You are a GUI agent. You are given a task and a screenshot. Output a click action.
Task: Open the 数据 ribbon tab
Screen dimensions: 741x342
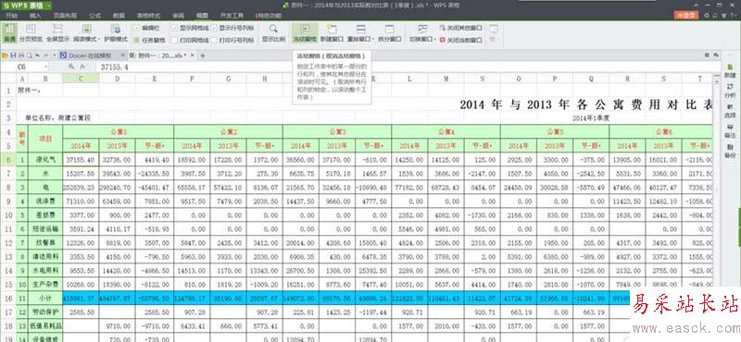[x=120, y=16]
